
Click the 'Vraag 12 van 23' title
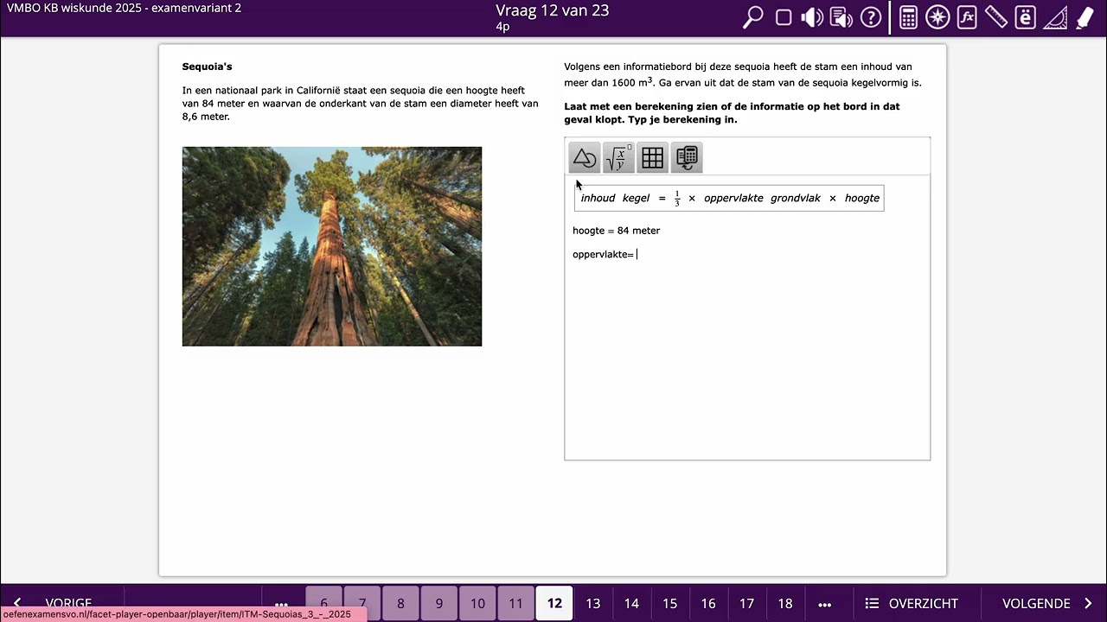coord(553,10)
